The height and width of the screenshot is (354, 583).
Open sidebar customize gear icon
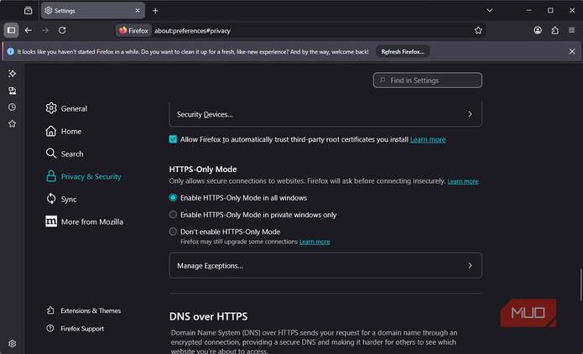click(13, 343)
